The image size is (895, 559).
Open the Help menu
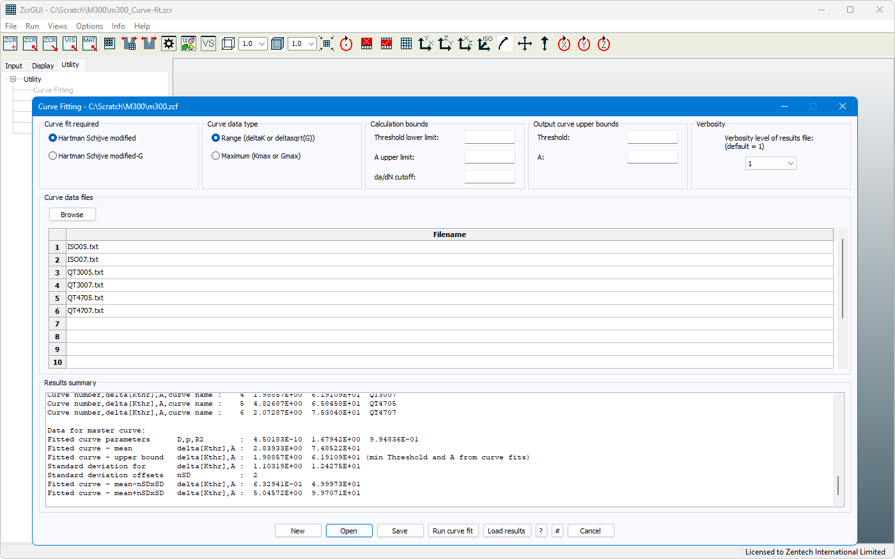(x=142, y=26)
